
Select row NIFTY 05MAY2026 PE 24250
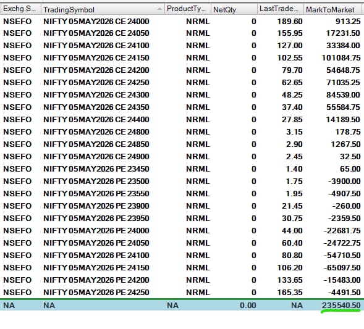(182, 292)
